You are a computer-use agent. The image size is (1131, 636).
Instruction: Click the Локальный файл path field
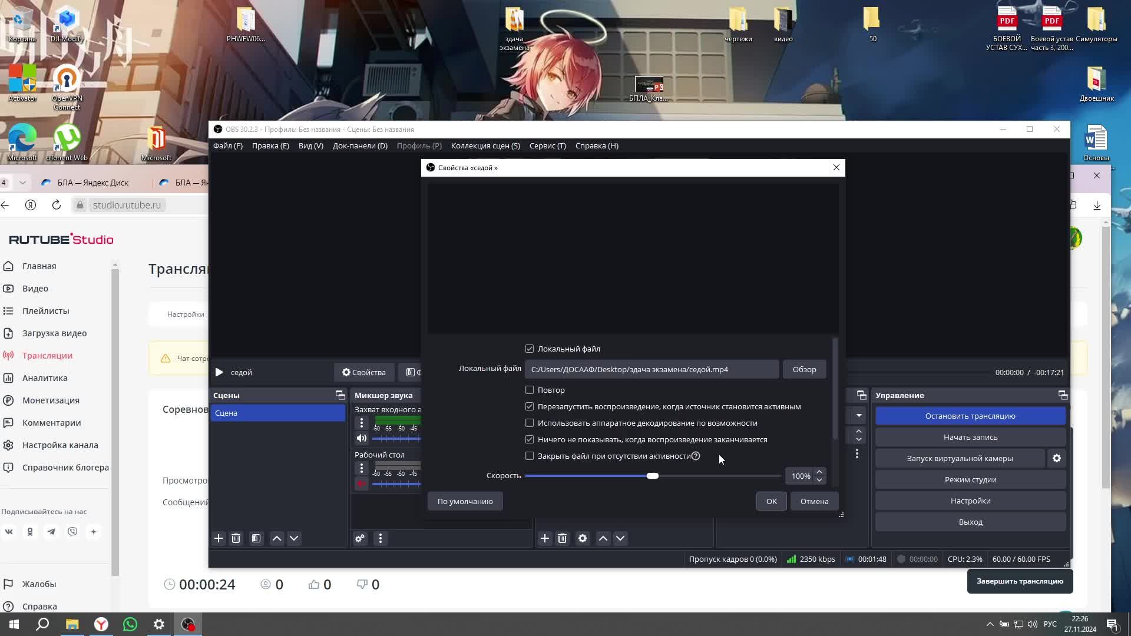[x=652, y=369]
